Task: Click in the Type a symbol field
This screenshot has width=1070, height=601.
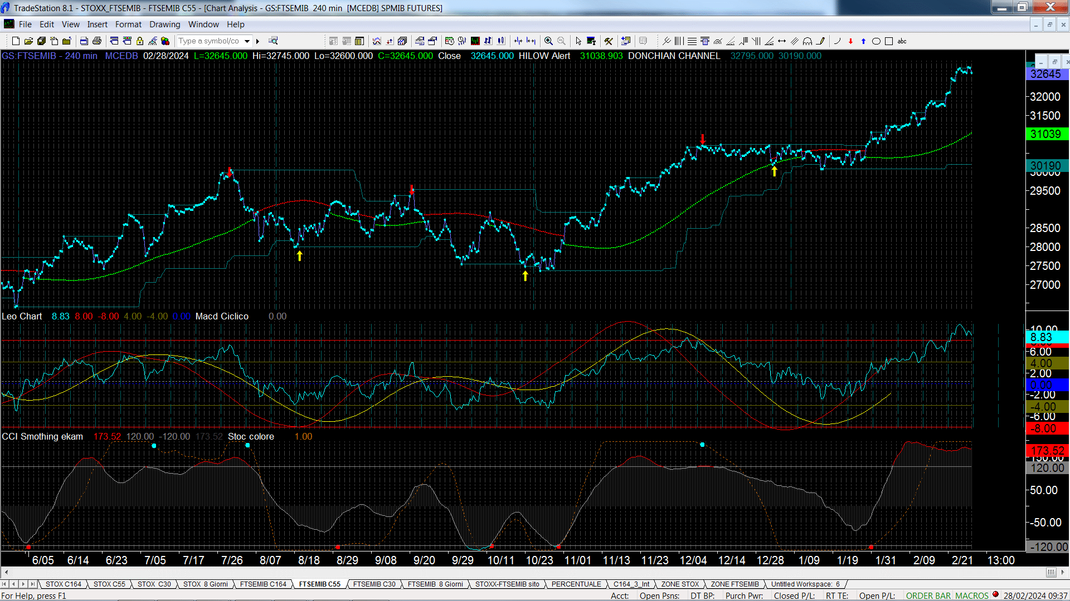Action: [210, 41]
